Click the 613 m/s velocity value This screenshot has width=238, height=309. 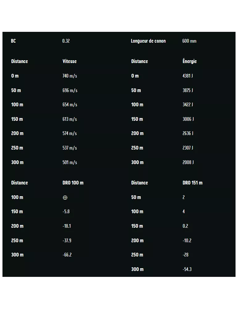click(x=70, y=119)
